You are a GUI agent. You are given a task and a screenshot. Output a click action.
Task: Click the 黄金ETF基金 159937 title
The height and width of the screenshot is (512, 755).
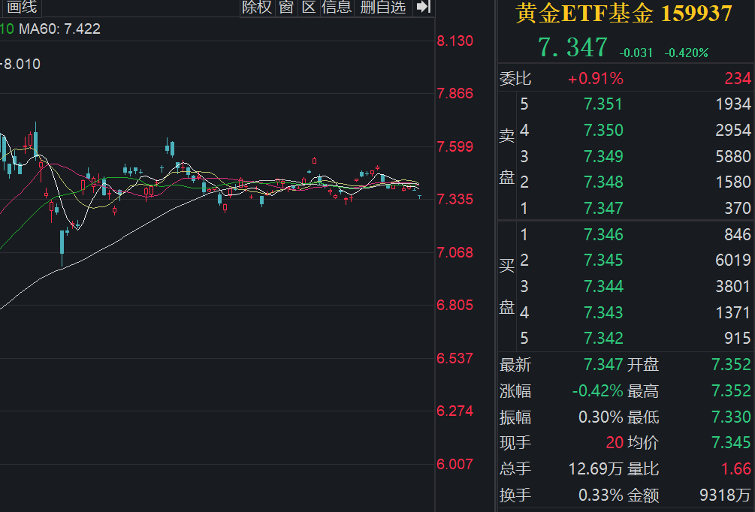(x=622, y=13)
